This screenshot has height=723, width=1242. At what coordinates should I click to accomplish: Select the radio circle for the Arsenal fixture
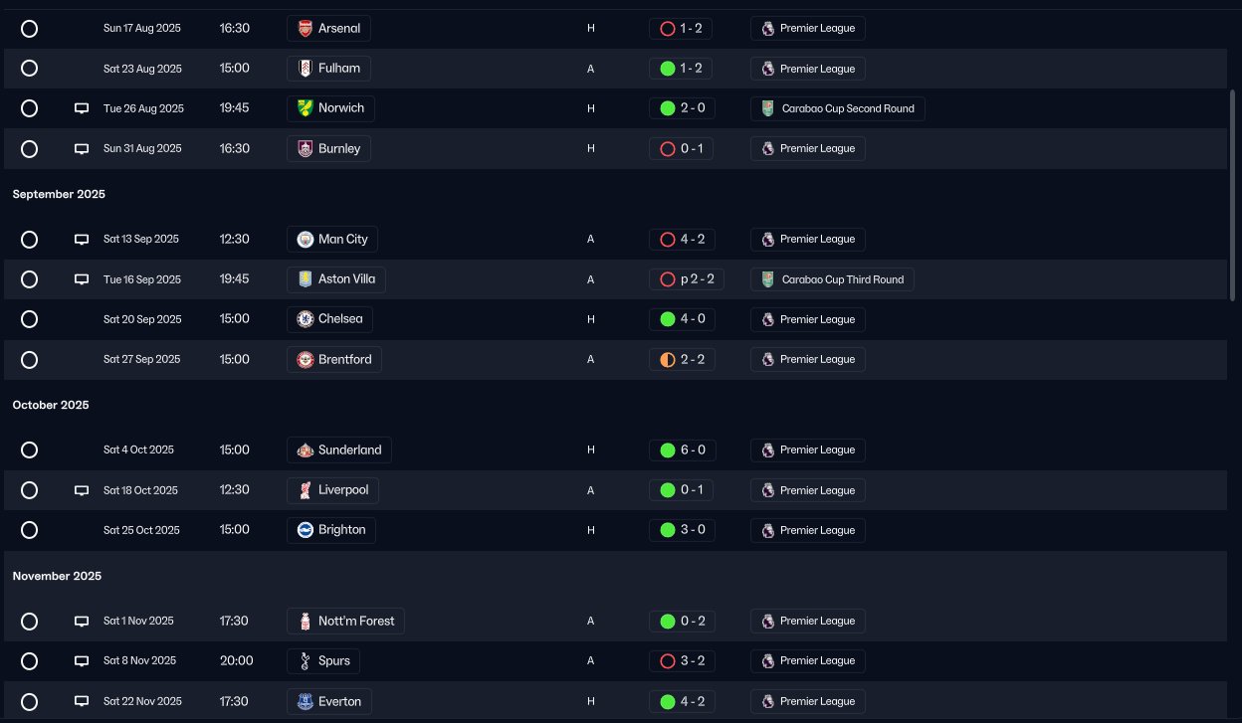click(x=30, y=29)
